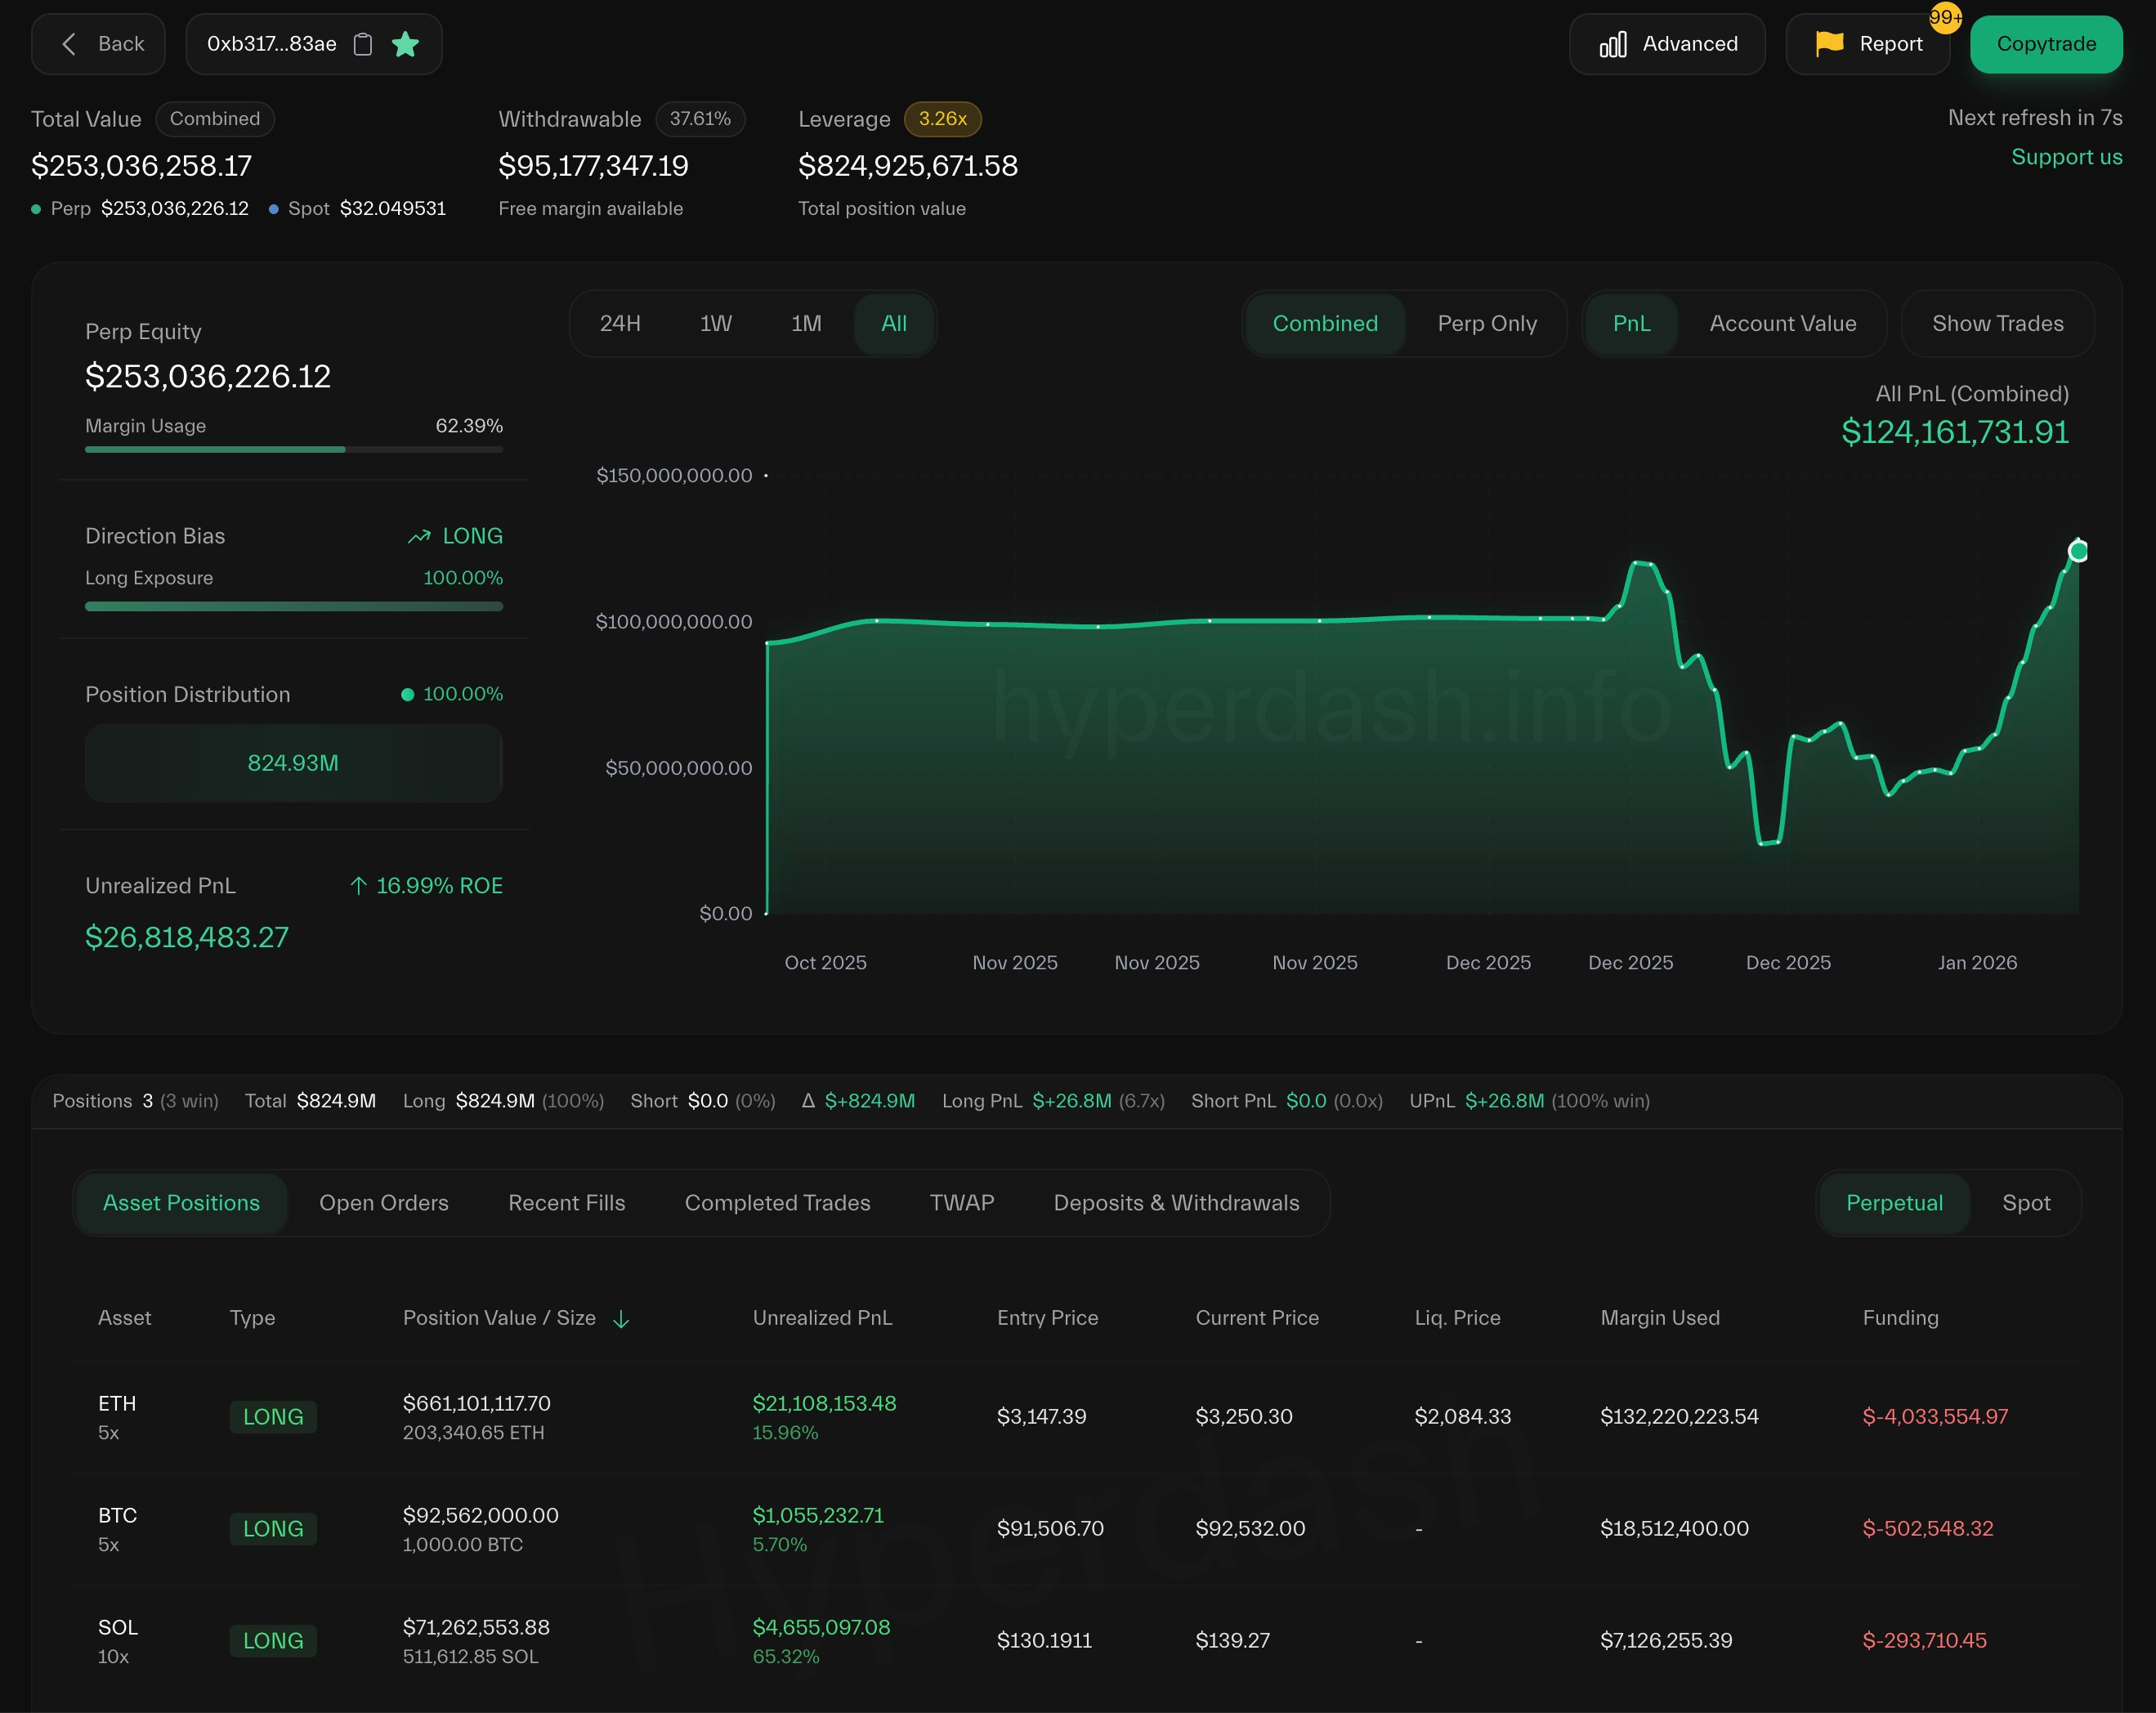This screenshot has width=2156, height=1713.
Task: Enable Show Trades on chart
Action: click(1997, 323)
